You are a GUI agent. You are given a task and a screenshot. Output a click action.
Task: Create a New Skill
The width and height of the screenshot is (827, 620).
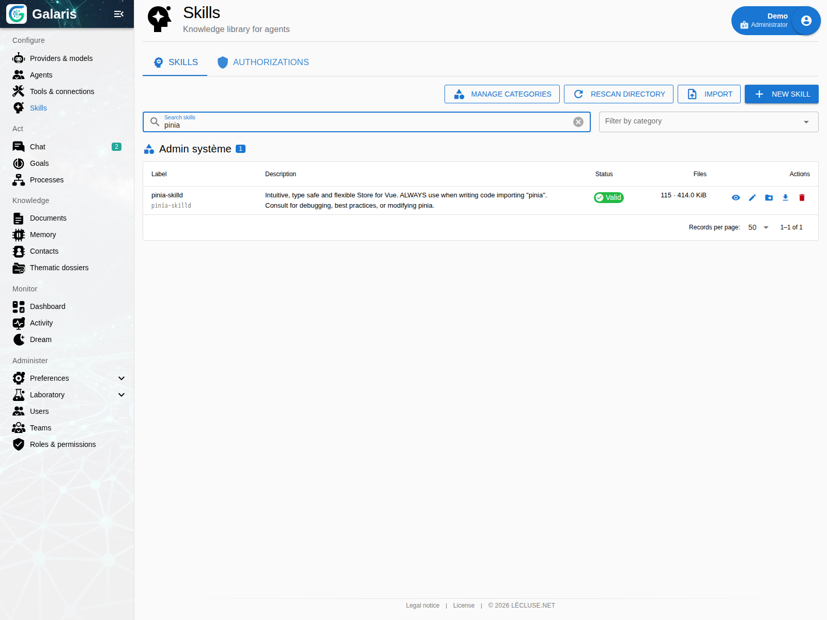pos(782,94)
